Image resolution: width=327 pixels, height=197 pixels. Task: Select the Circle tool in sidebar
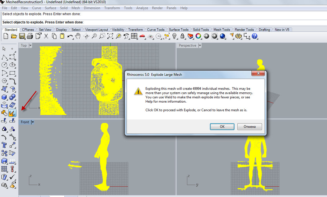tap(4, 65)
